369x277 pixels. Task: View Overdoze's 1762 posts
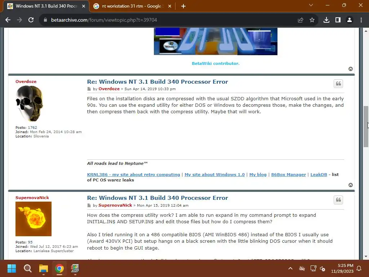tap(32, 127)
